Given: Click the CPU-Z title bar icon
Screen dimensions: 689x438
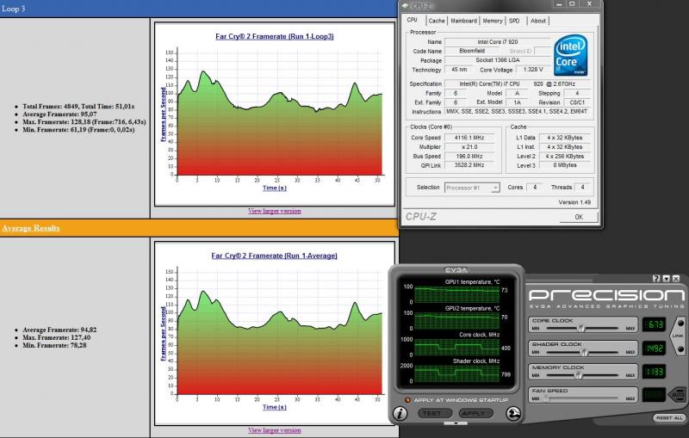Looking at the screenshot, I should pyautogui.click(x=405, y=5).
